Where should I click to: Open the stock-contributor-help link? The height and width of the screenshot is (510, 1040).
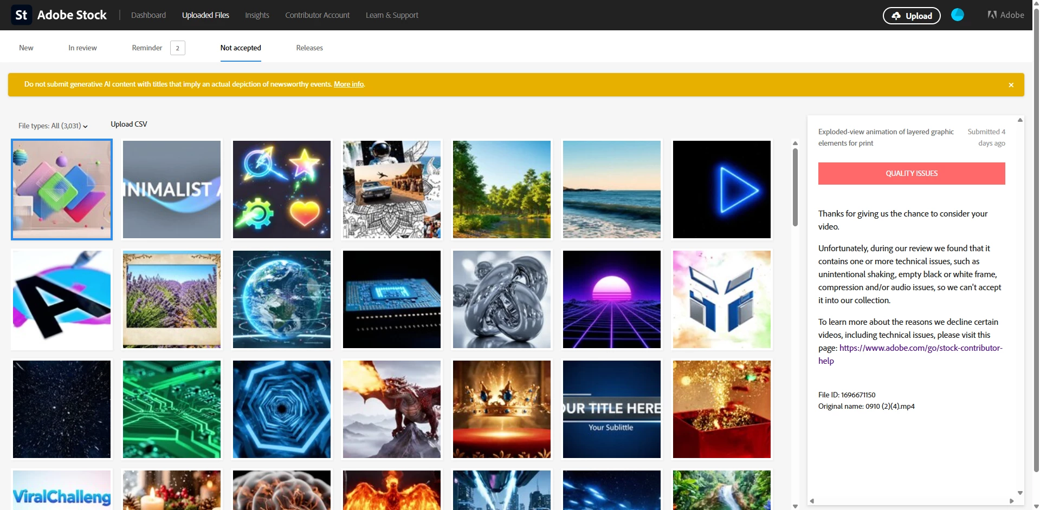(910, 354)
